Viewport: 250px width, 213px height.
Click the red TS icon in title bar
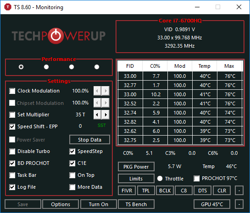(x=7, y=7)
